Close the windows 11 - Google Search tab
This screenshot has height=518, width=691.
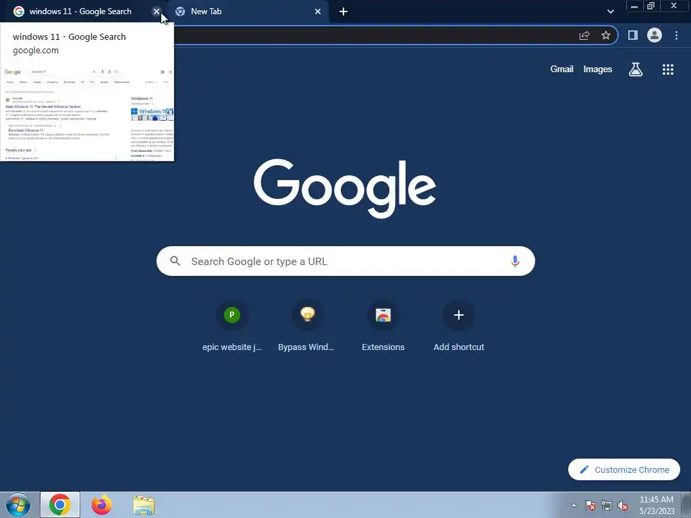[x=156, y=11]
